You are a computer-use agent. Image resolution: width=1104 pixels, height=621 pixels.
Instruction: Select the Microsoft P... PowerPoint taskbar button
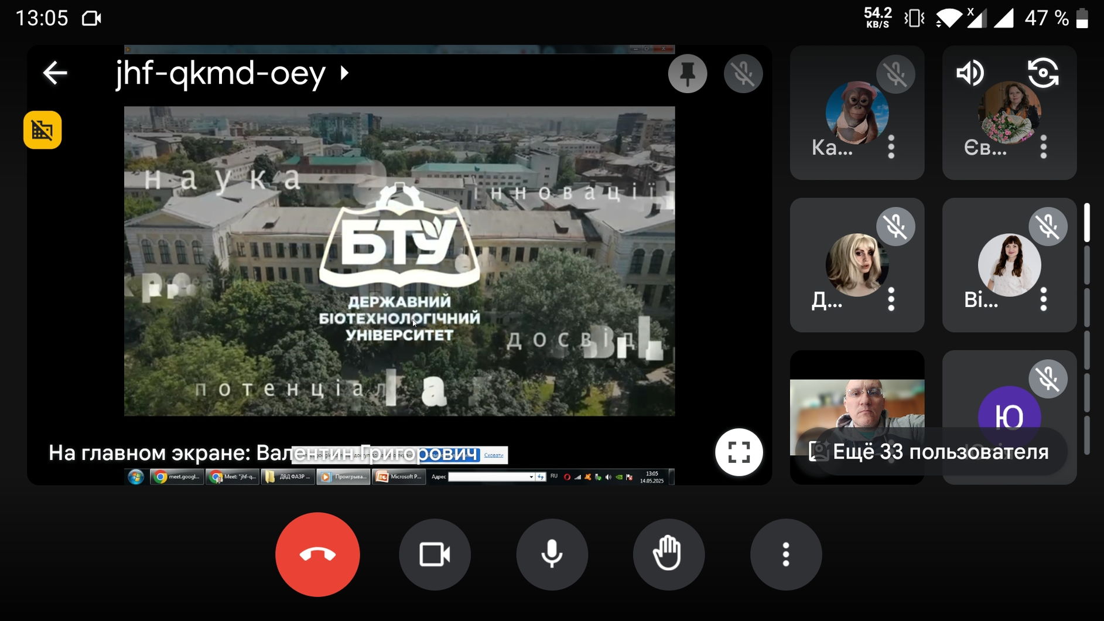[399, 477]
